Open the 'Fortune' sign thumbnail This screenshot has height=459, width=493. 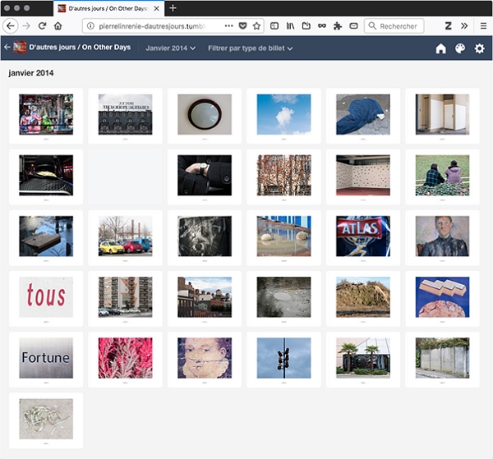click(46, 358)
